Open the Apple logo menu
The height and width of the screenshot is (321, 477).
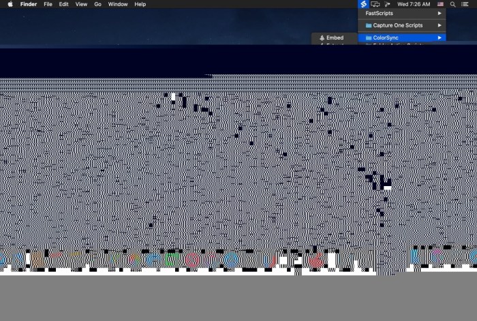(10, 4)
